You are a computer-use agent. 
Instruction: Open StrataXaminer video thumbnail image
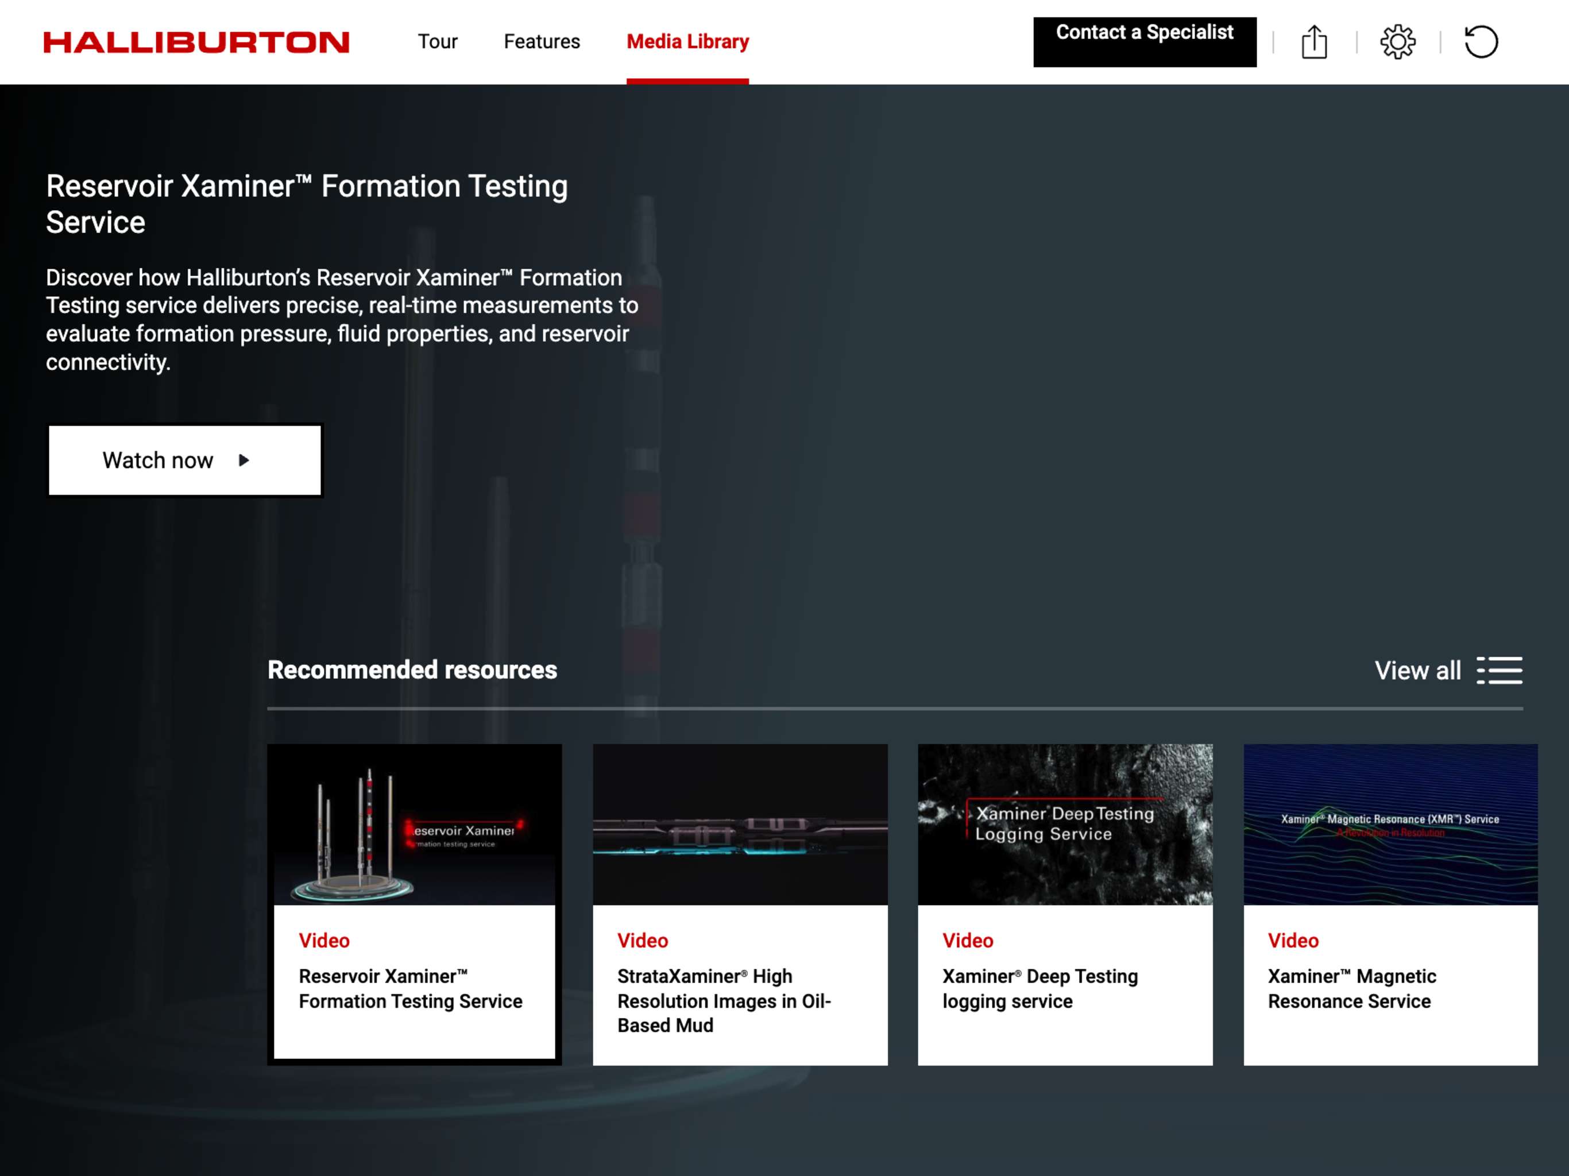tap(740, 824)
